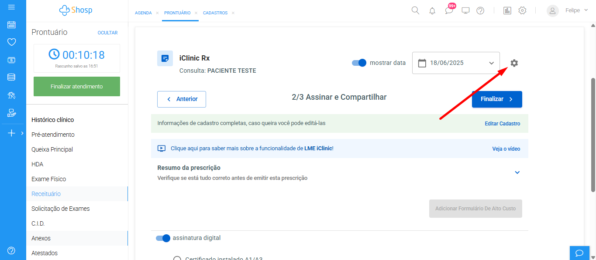Click the vertical page scrollbar
Viewport: 596px width, 260px height.
click(x=593, y=135)
